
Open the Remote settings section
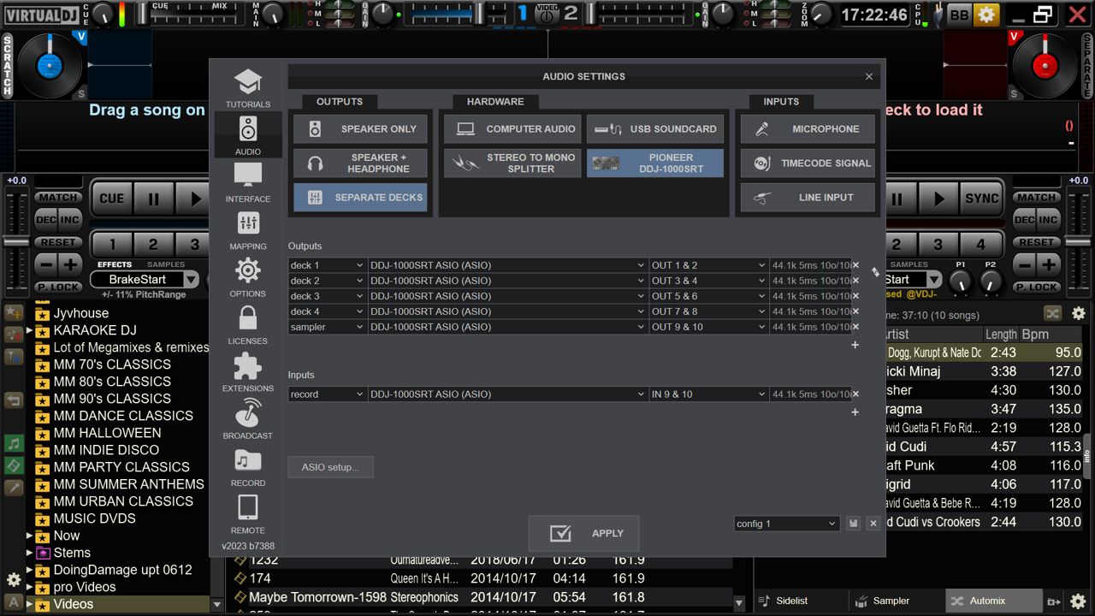point(248,514)
